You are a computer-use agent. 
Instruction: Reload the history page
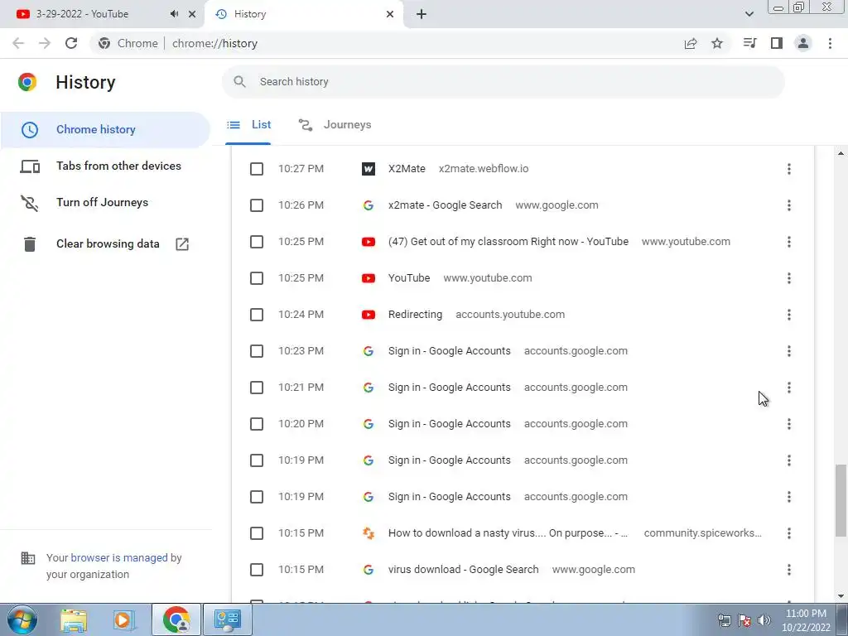pyautogui.click(x=71, y=43)
